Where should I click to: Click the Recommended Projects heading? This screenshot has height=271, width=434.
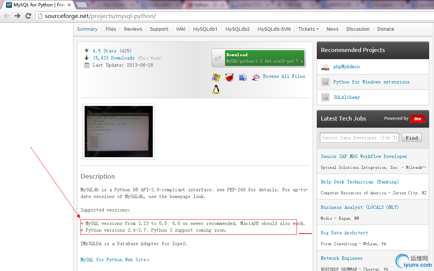[353, 50]
